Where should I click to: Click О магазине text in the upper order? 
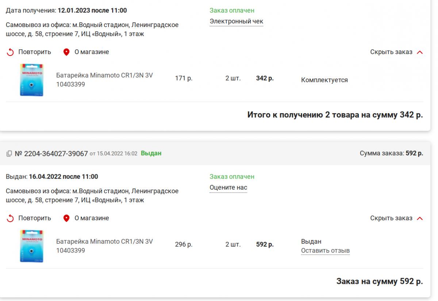pos(92,52)
